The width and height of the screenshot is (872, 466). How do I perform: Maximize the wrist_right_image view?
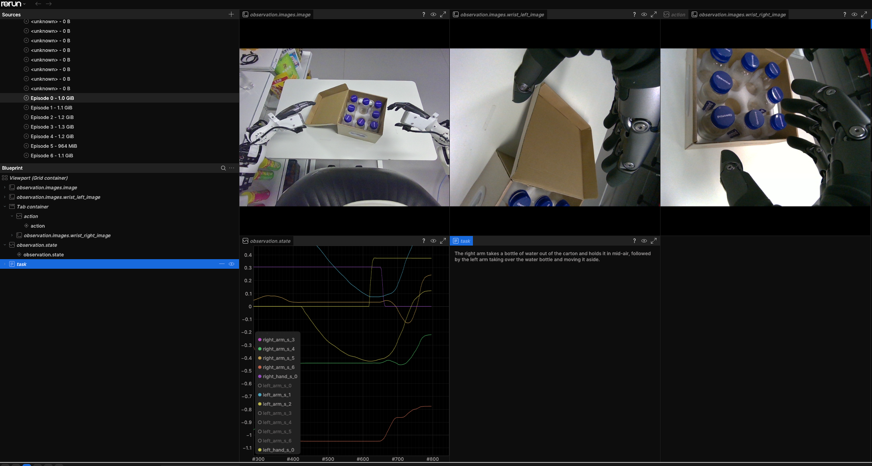[x=864, y=14]
